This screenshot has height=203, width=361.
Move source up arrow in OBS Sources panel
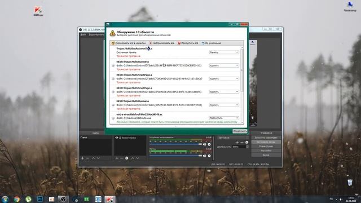point(133,158)
